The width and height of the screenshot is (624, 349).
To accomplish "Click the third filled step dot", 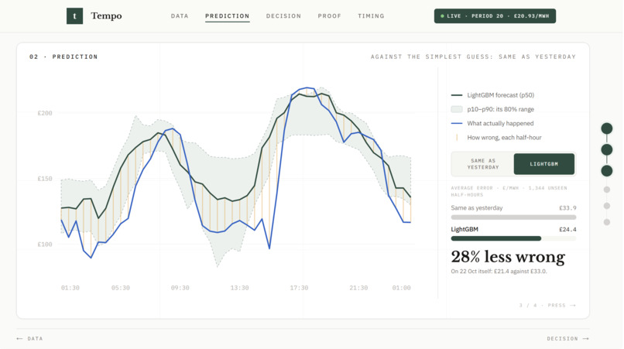I will tap(606, 171).
